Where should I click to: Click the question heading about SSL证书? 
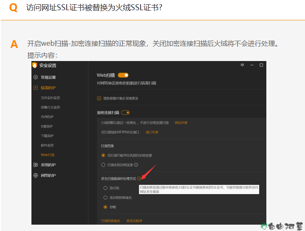(94, 8)
